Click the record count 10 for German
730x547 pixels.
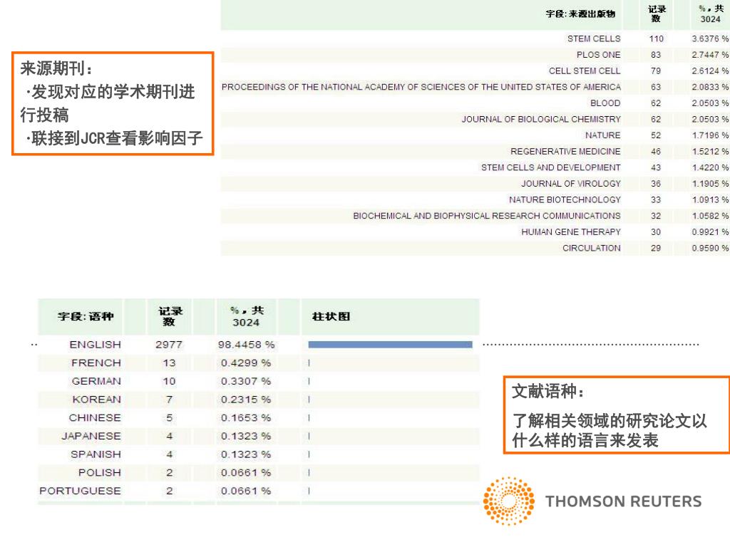[169, 382]
